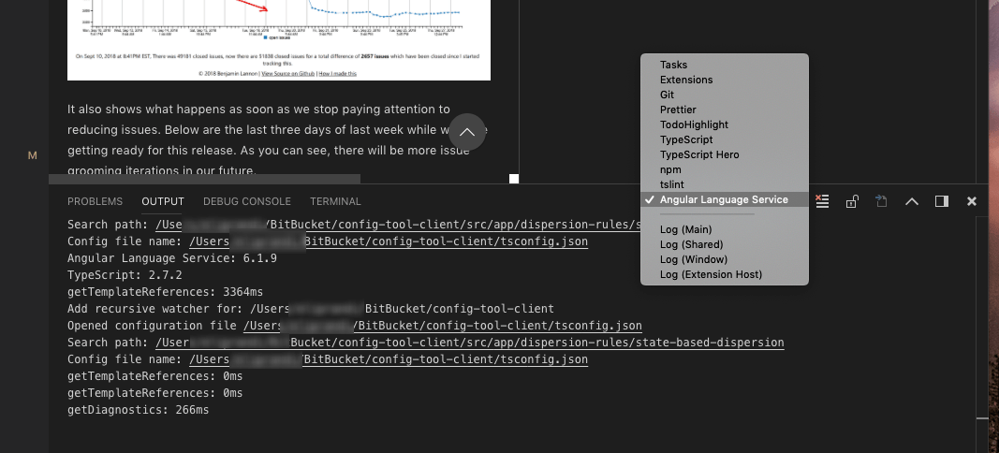Open Log (Shared) output

(x=725, y=244)
